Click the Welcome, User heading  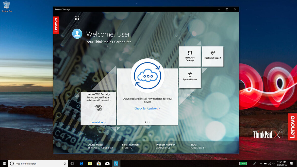click(108, 34)
